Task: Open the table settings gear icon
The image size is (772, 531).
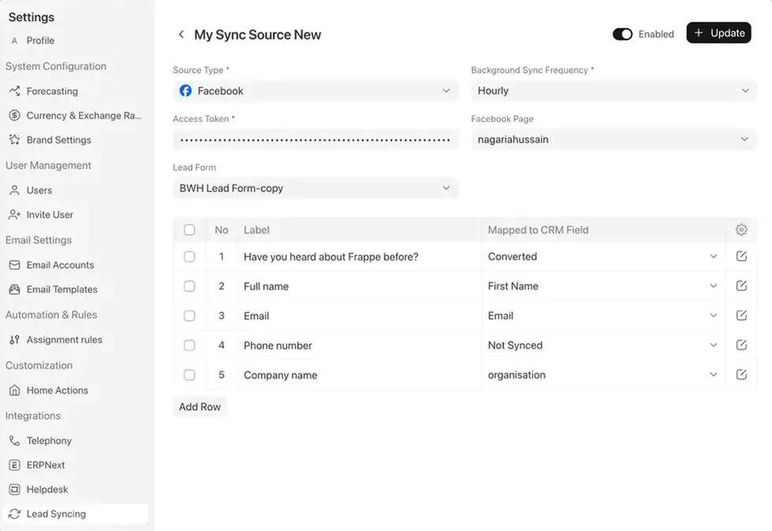Action: point(741,230)
